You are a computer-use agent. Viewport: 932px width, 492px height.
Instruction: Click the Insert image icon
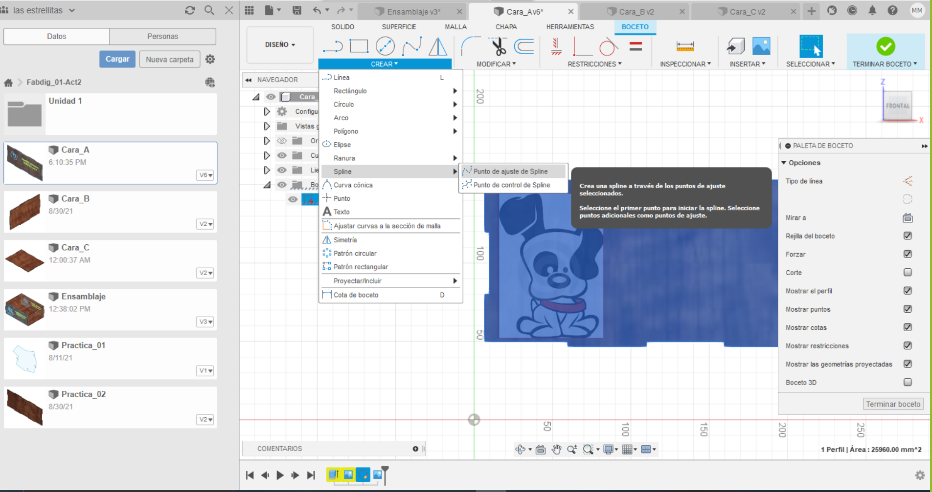pyautogui.click(x=761, y=46)
